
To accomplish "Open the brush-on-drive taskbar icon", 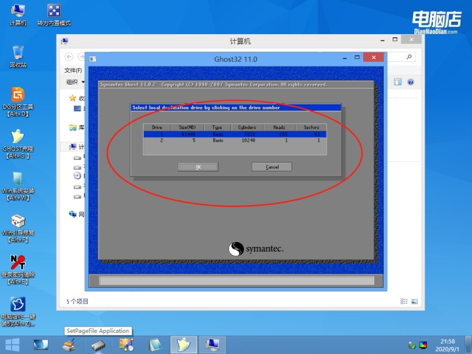I will (x=69, y=345).
